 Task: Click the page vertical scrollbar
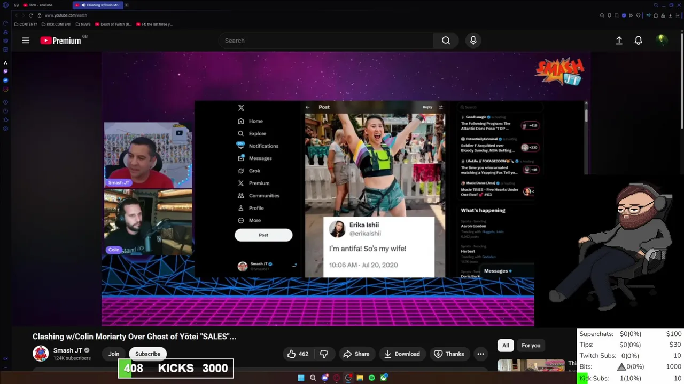click(682, 80)
